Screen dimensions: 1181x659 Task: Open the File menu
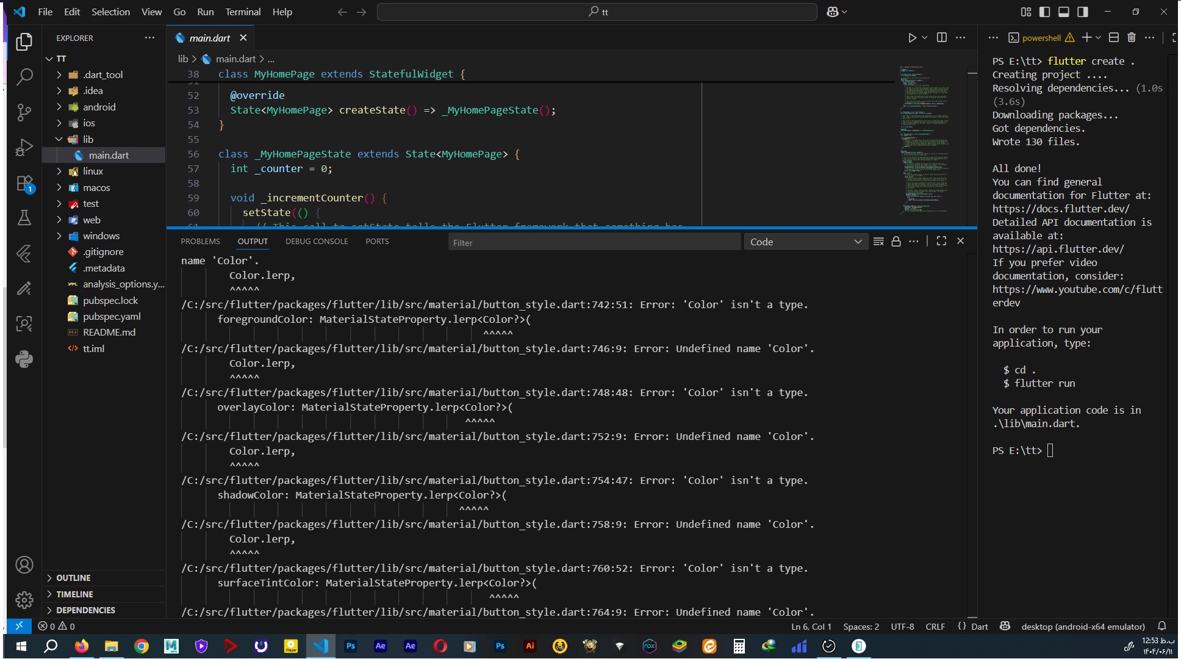point(45,12)
